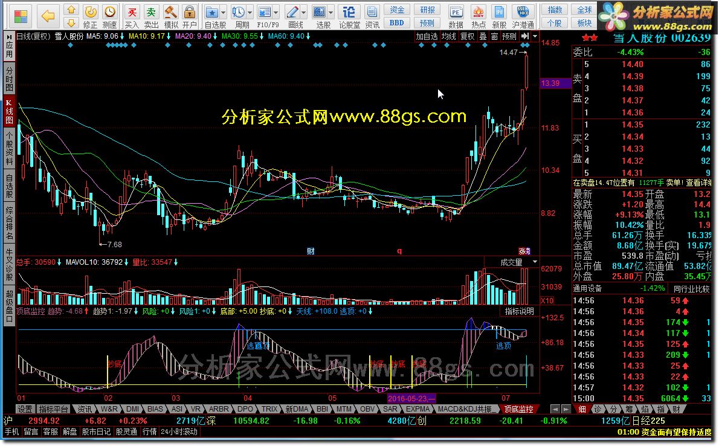Click the 个股 individual stock button
Screen dimensions: 719x446
coord(555,22)
